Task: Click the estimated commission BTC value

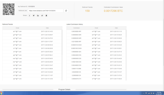Action: click(x=113, y=11)
